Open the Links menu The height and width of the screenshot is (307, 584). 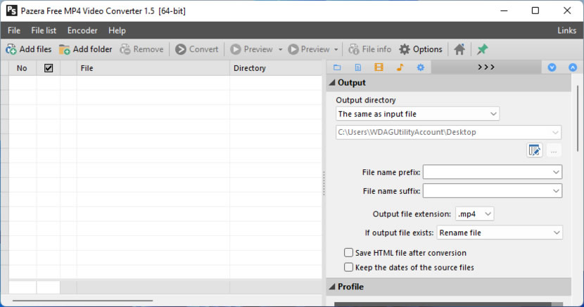coord(566,30)
